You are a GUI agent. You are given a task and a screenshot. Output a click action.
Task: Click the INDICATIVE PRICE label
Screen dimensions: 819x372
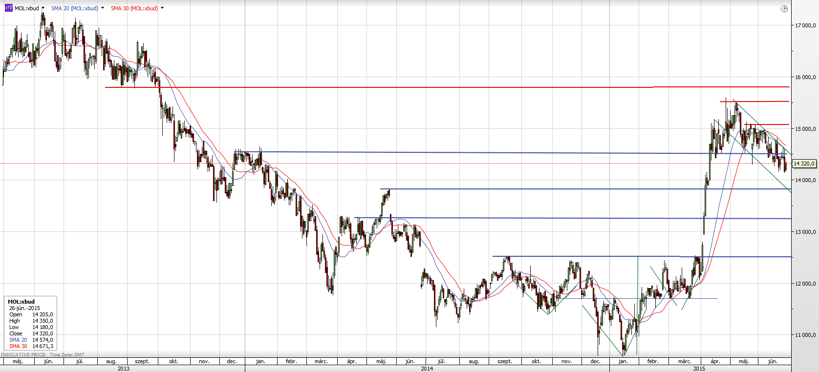point(23,355)
